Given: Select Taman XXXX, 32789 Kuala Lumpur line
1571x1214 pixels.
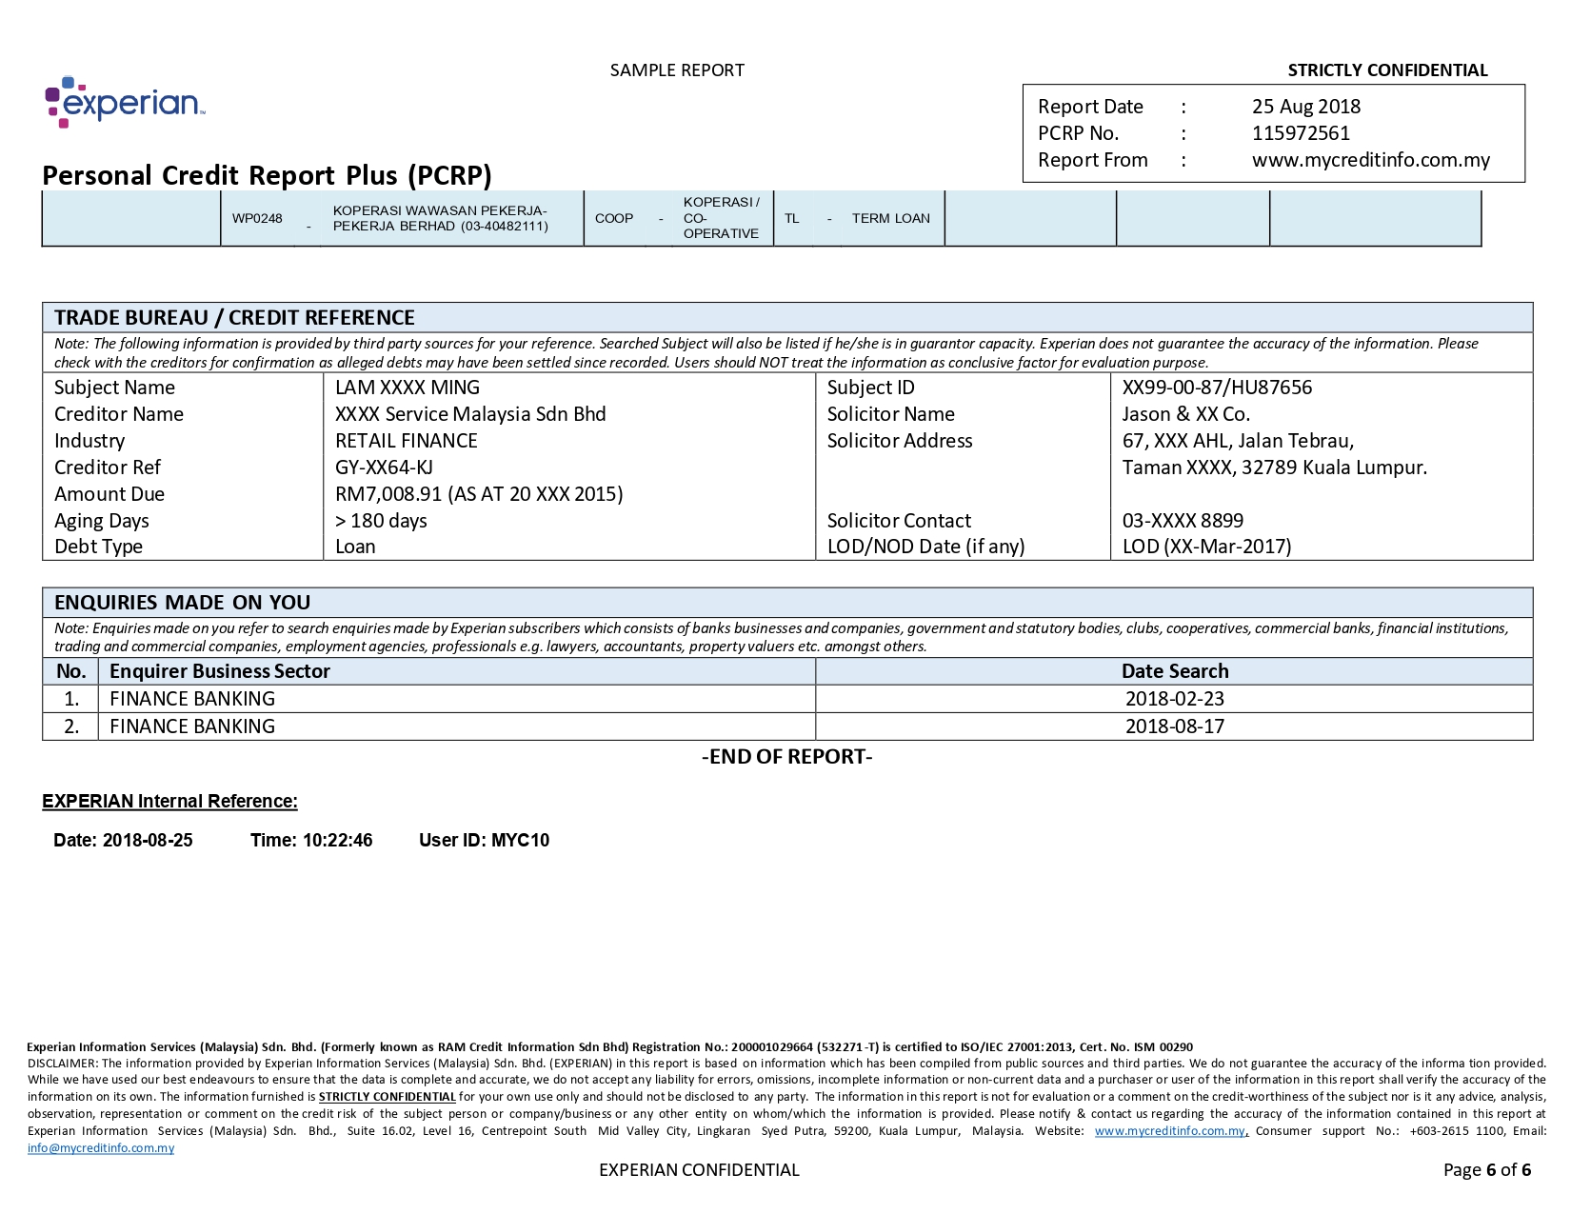Looking at the screenshot, I should point(1275,468).
